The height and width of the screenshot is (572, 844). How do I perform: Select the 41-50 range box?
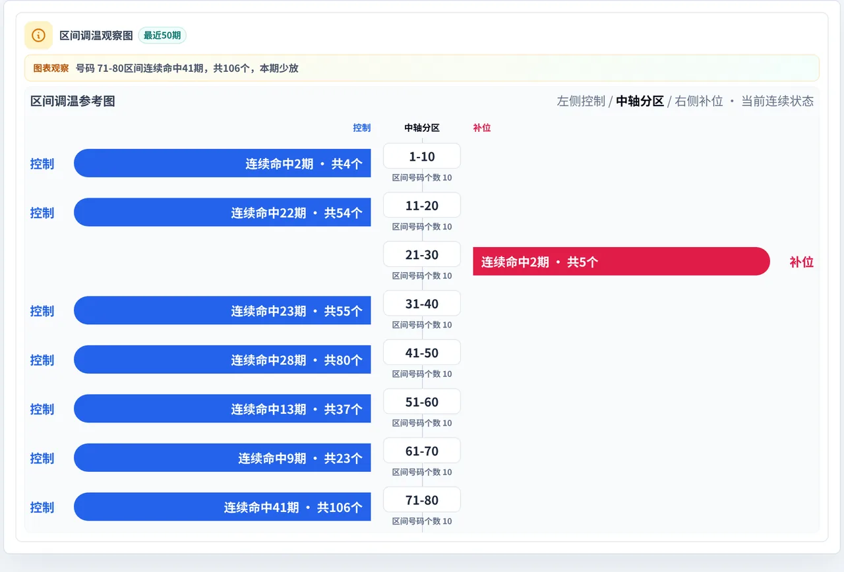[422, 353]
